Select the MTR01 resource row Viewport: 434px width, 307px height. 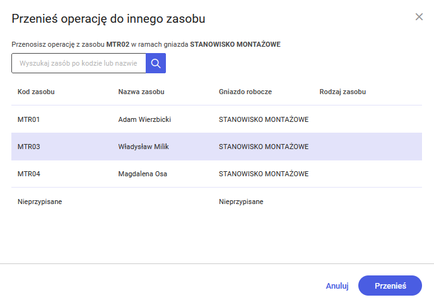pyautogui.click(x=29, y=119)
